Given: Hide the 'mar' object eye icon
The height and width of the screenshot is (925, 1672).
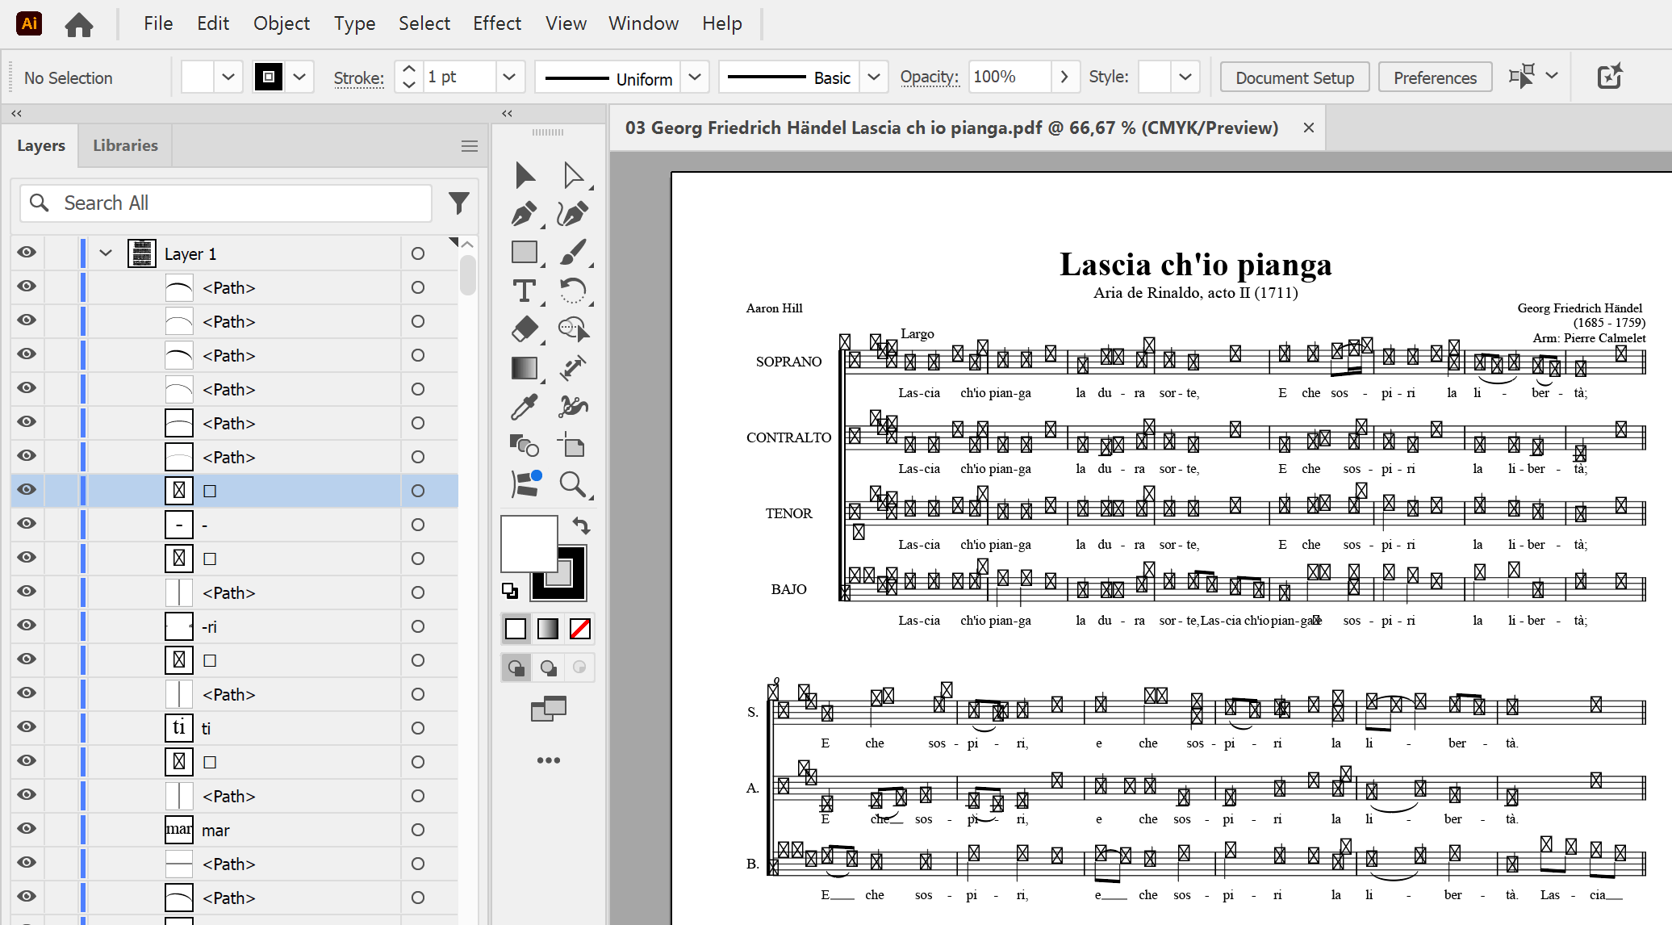Looking at the screenshot, I should tap(27, 829).
